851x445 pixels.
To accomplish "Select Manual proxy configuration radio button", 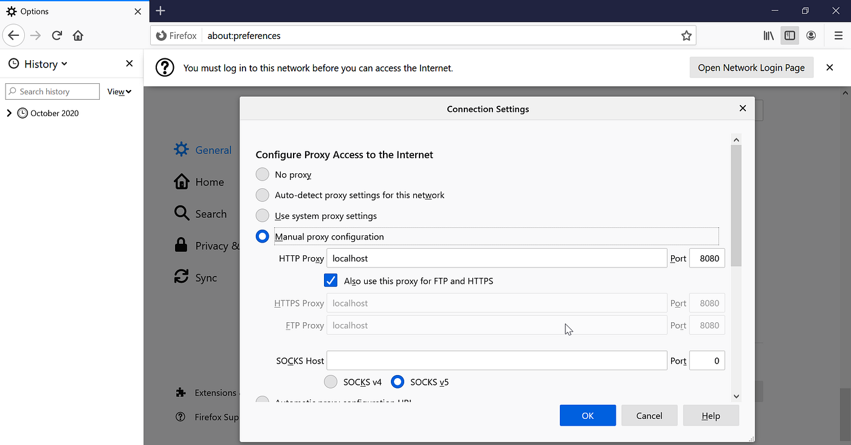I will (262, 236).
